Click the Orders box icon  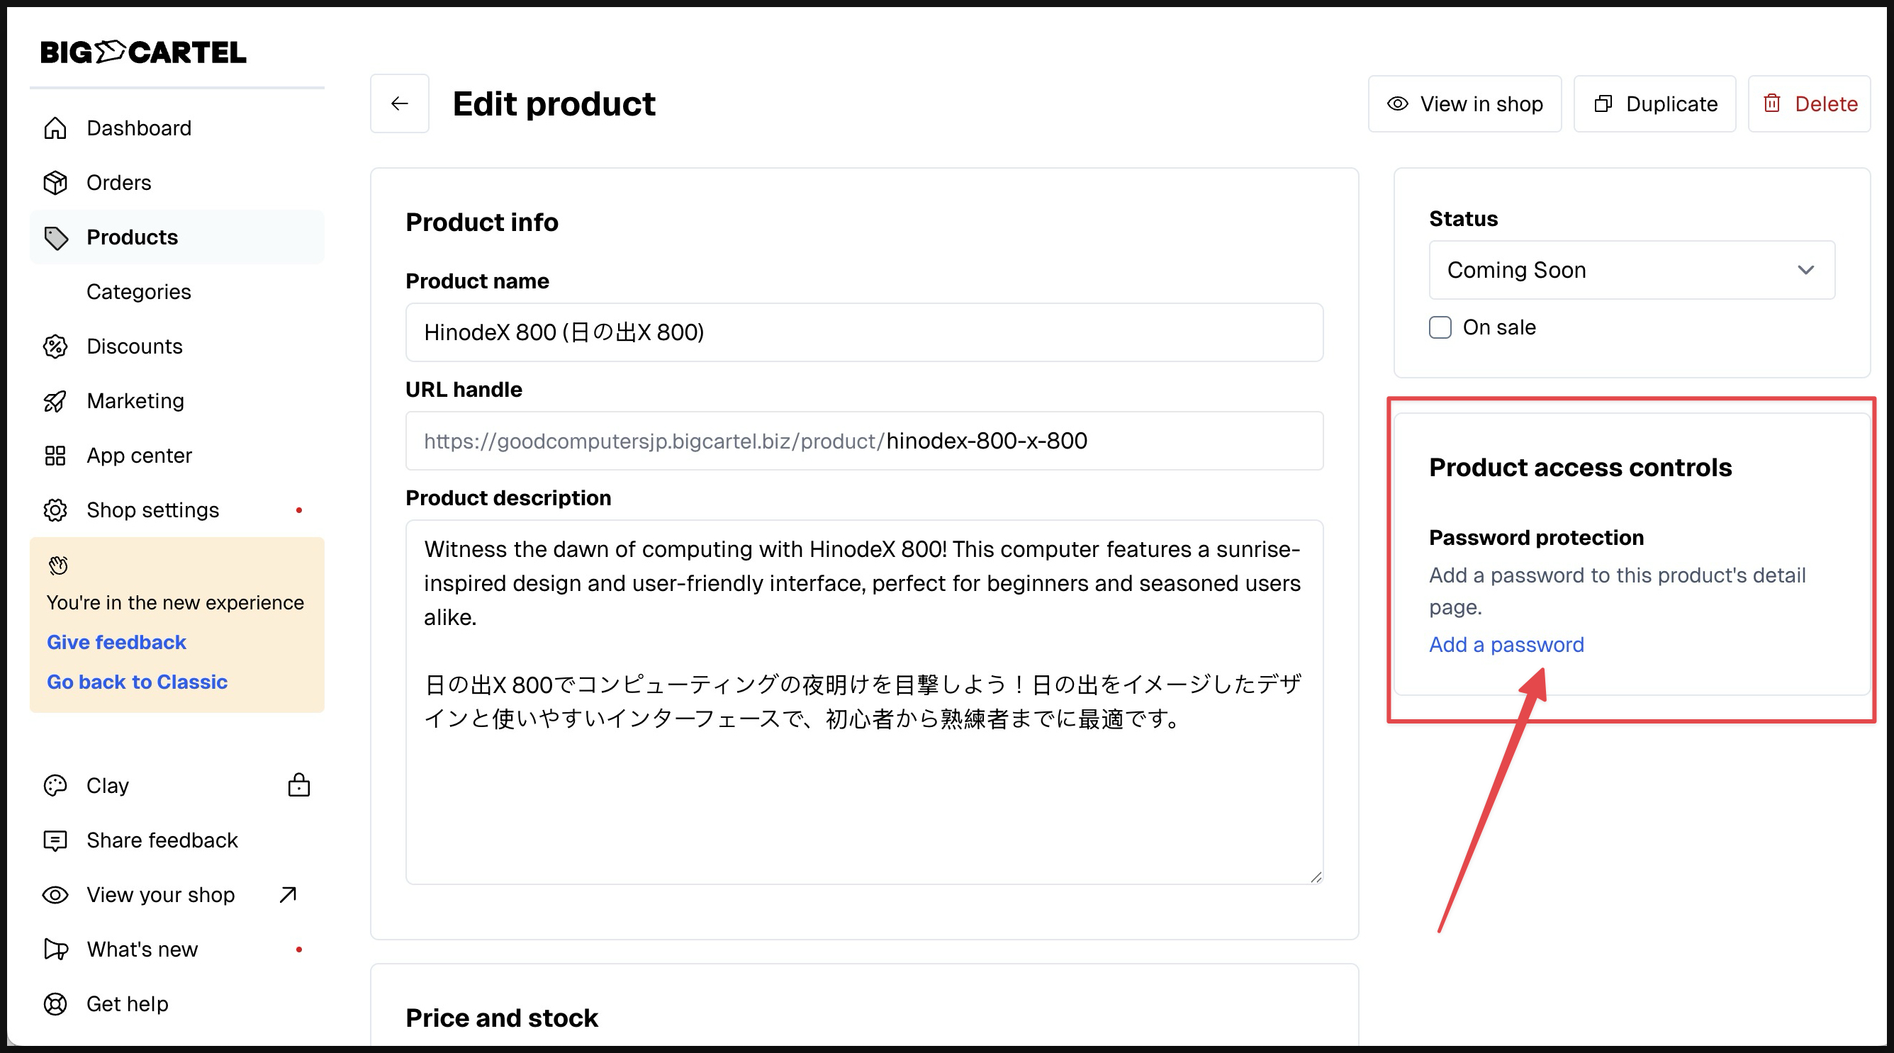55,182
